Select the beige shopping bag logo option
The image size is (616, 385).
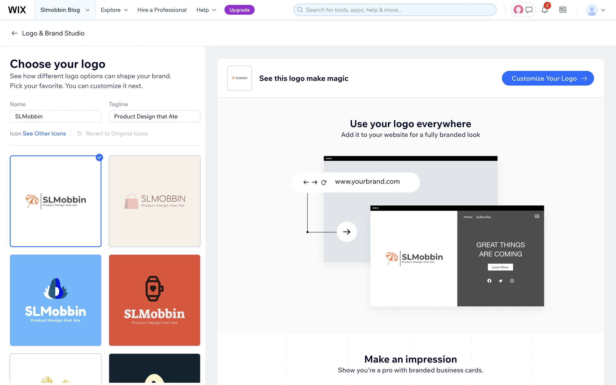(154, 201)
